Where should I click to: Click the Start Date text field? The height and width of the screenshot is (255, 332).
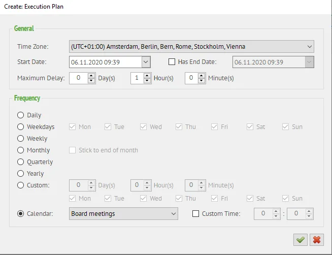(x=106, y=62)
